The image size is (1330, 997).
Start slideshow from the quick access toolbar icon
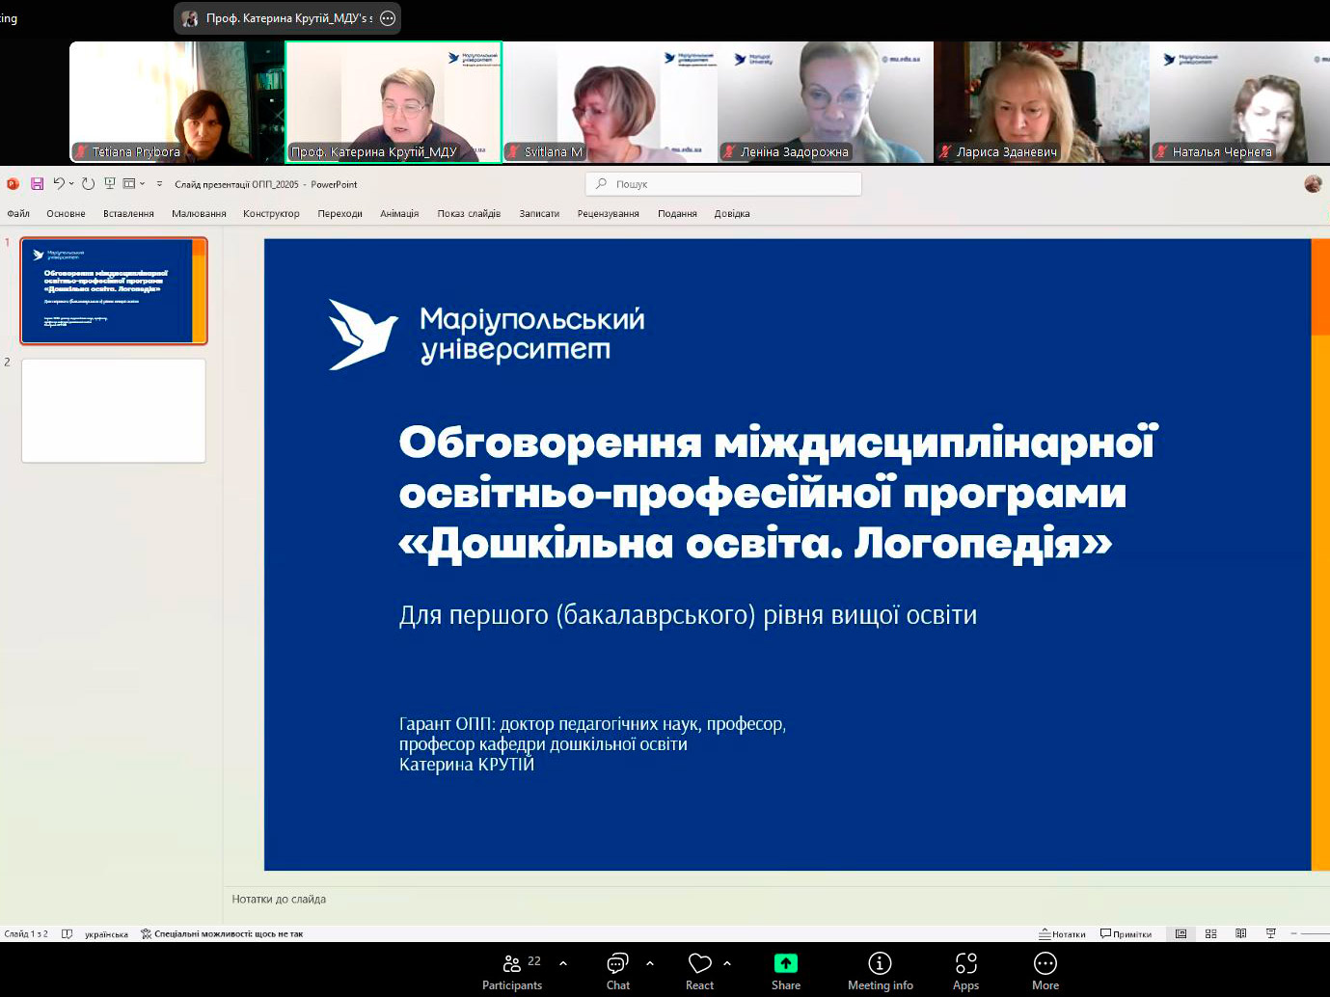pyautogui.click(x=110, y=184)
